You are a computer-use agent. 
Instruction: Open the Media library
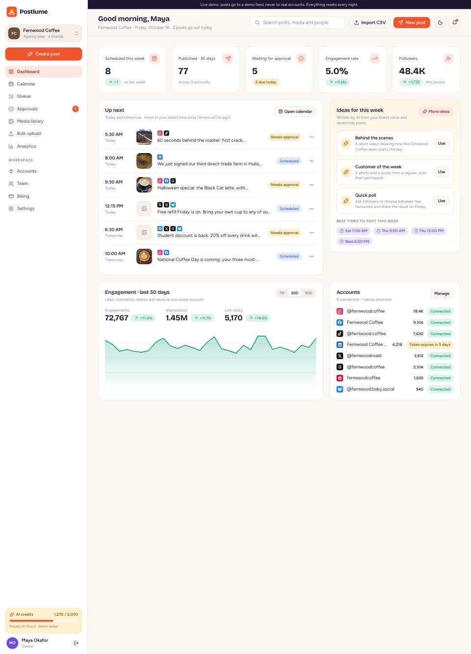pyautogui.click(x=44, y=121)
